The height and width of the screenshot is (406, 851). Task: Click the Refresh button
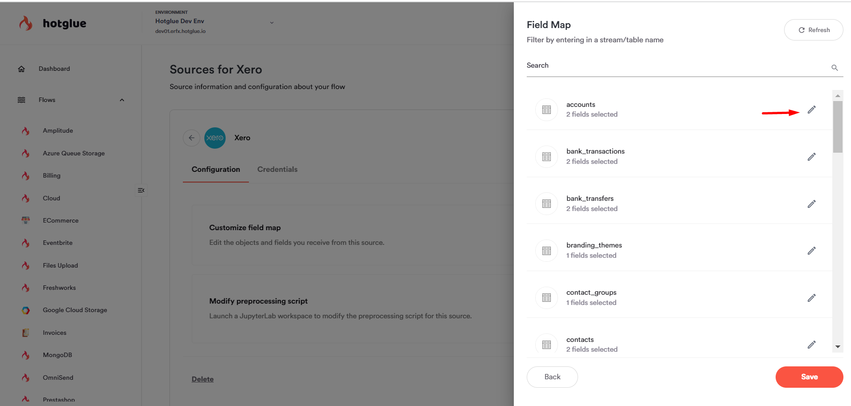click(x=814, y=30)
